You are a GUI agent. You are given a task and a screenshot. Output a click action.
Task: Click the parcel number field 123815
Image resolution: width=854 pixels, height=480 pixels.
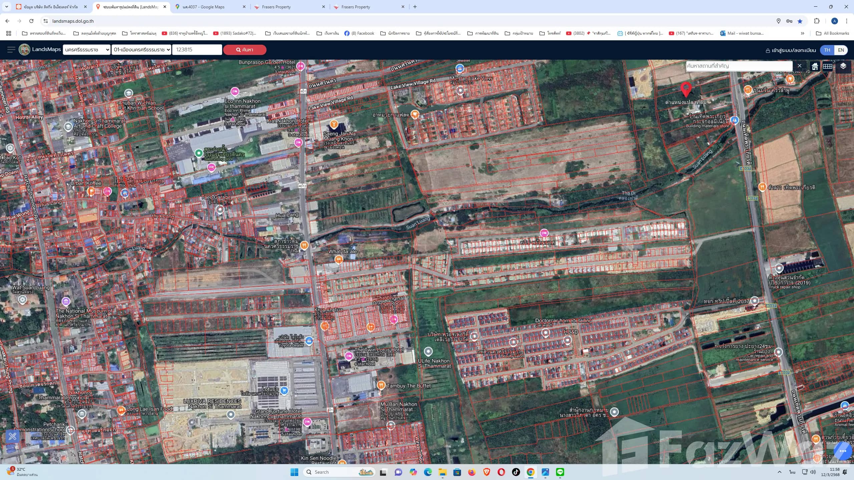[x=197, y=50]
